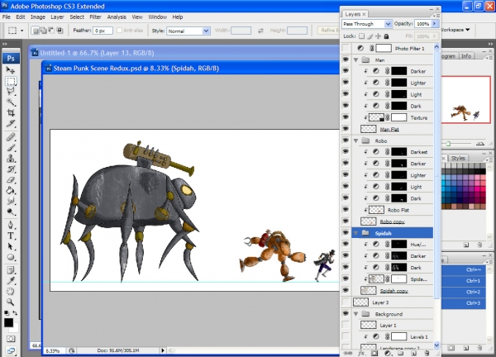Click the Feather input field
496x357 pixels.
[x=103, y=31]
